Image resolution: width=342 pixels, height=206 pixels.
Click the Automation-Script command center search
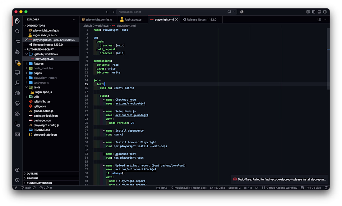[171, 12]
